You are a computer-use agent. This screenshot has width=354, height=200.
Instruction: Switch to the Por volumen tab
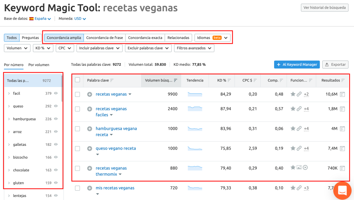pos(39,65)
